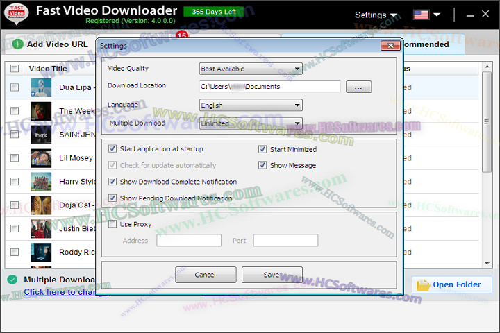This screenshot has width=500, height=333.
Task: Open the SAINt JHN video thumbnail
Action: click(41, 135)
